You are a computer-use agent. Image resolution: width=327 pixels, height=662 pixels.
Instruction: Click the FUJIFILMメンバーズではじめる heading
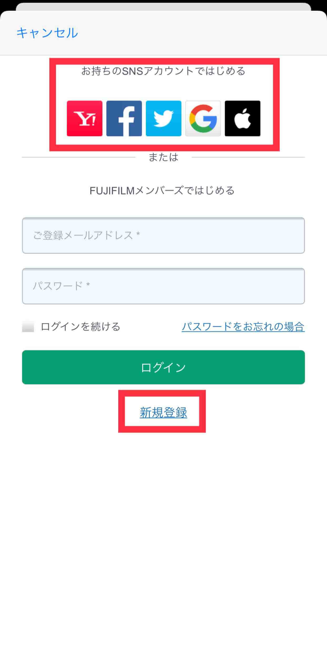point(162,190)
